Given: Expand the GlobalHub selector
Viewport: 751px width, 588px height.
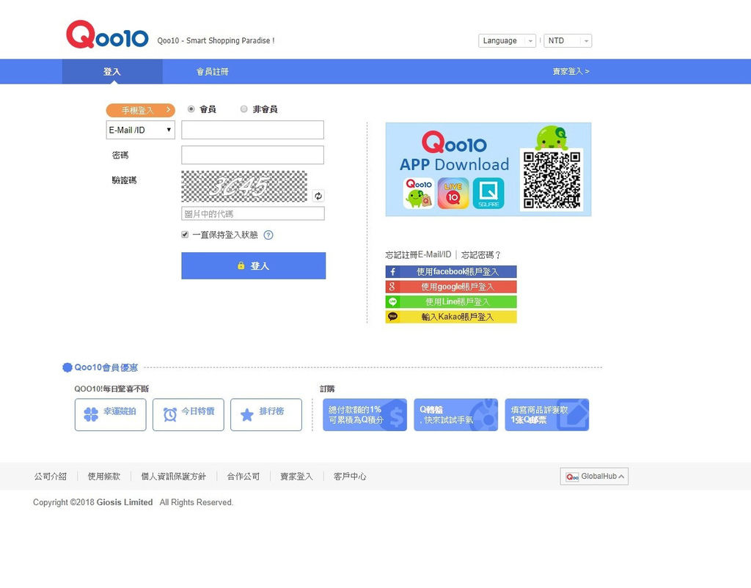Looking at the screenshot, I should (x=594, y=477).
